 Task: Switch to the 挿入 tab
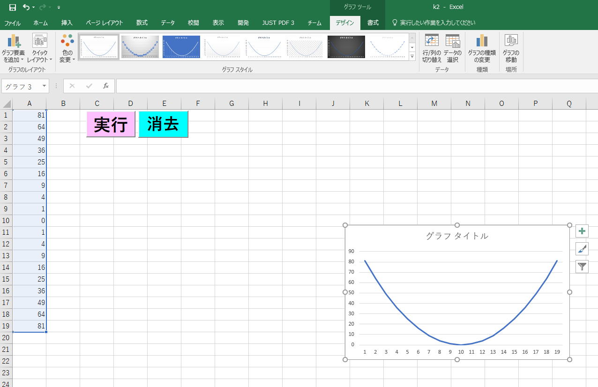click(67, 22)
